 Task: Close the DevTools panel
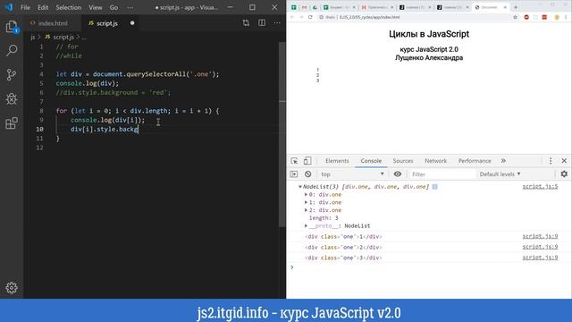(564, 161)
